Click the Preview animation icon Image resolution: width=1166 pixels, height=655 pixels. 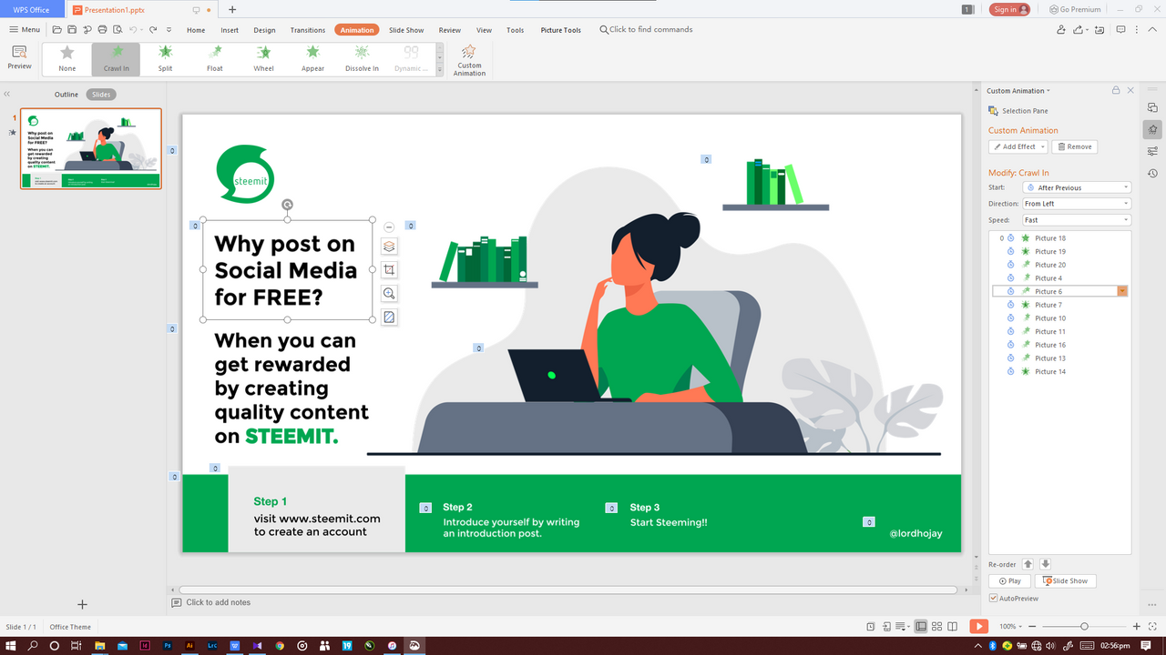[19, 58]
